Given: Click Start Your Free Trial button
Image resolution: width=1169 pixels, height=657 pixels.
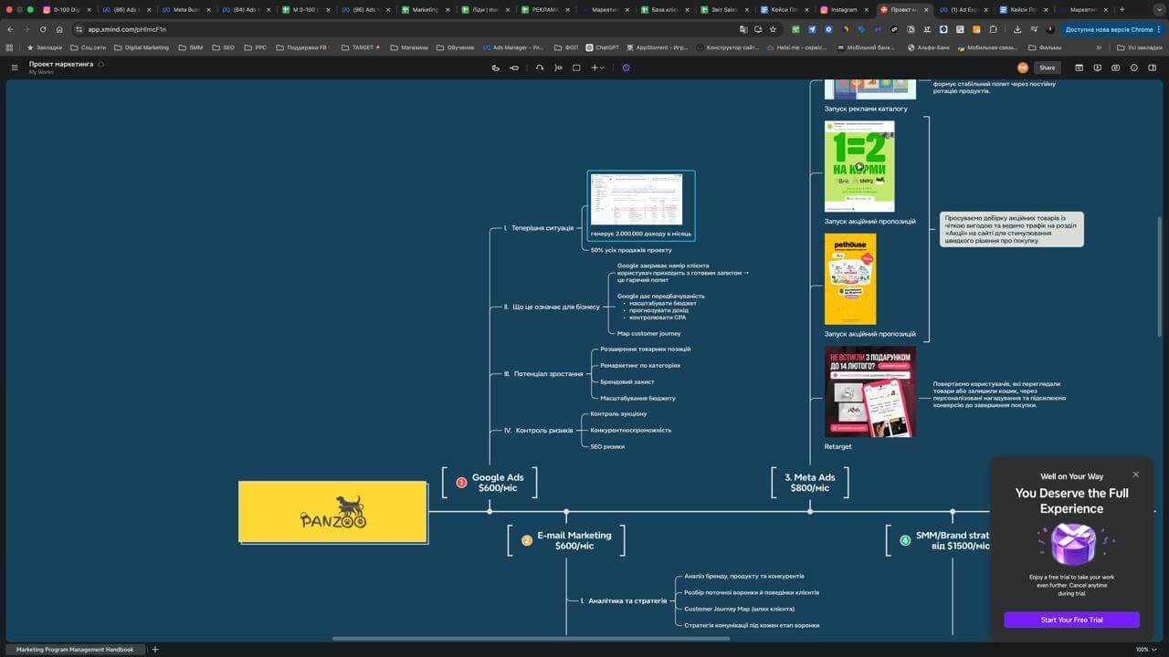Looking at the screenshot, I should click(x=1071, y=620).
